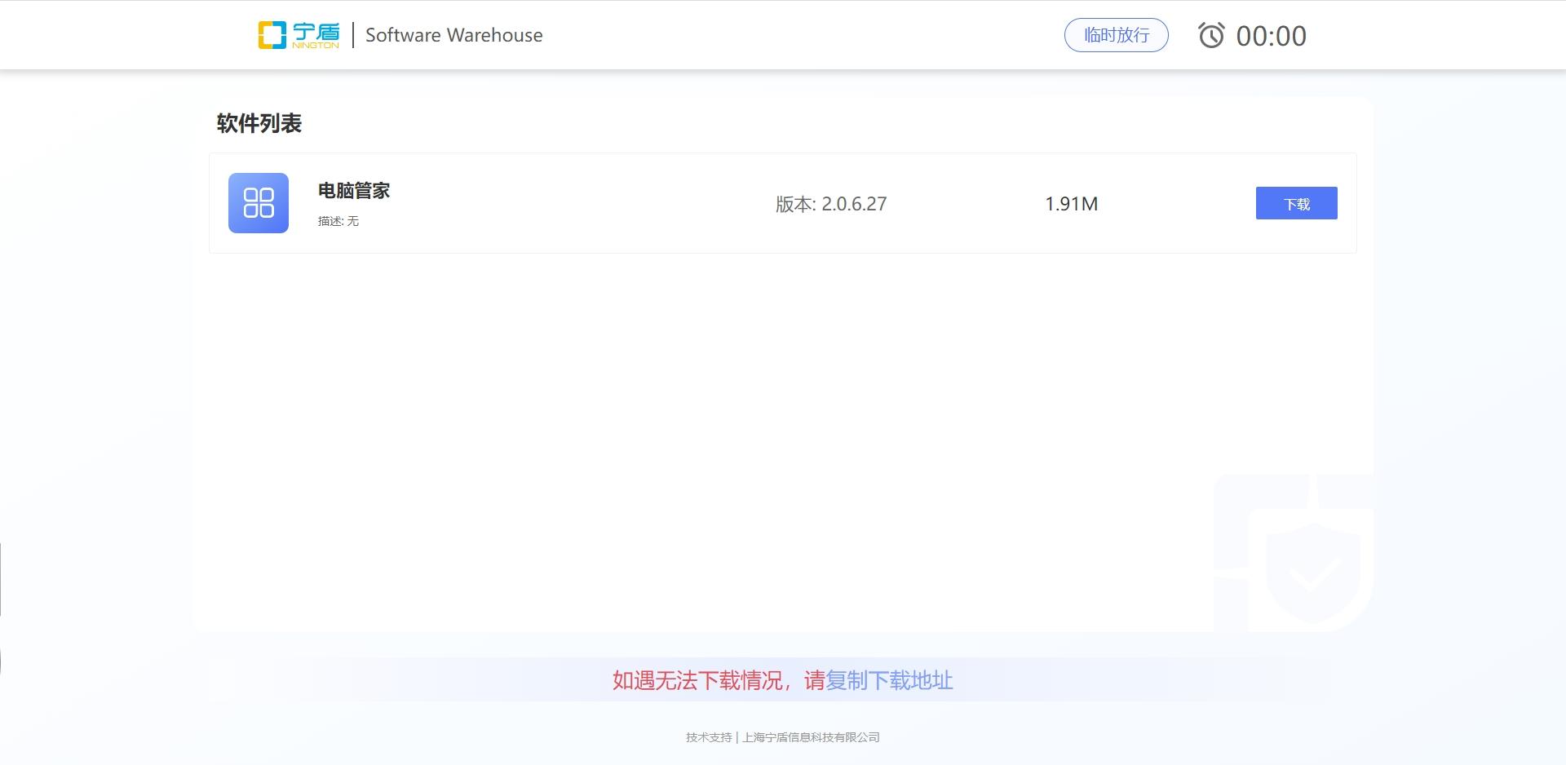Click the 软件列表 heading

(259, 123)
